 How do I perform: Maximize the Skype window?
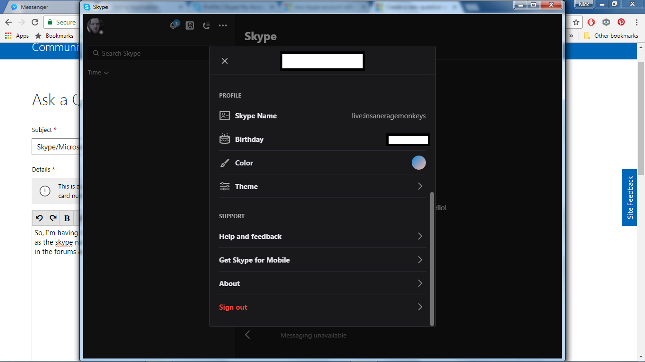tap(534, 4)
